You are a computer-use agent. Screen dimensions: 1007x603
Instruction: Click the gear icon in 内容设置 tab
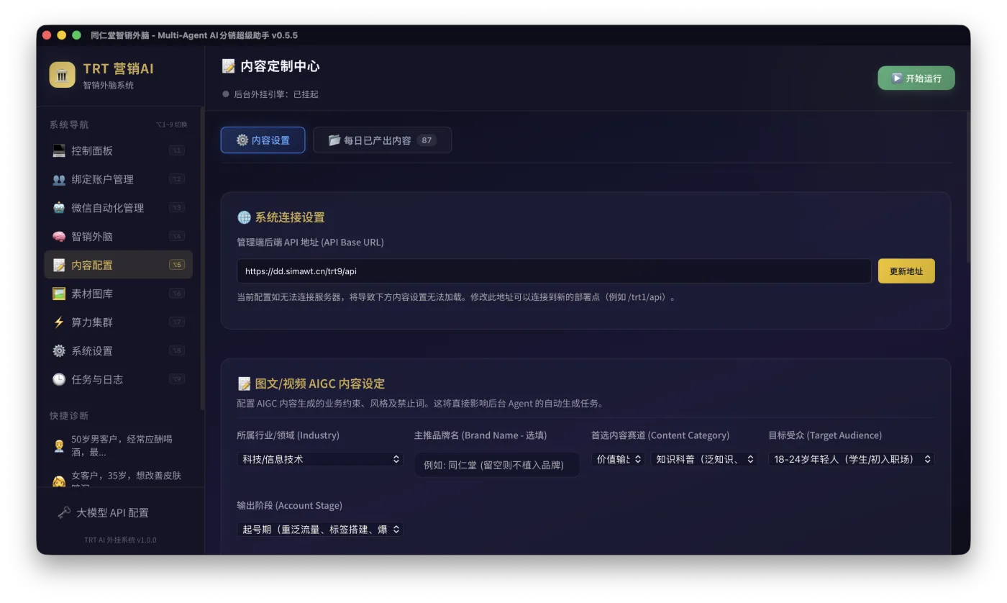(x=242, y=140)
